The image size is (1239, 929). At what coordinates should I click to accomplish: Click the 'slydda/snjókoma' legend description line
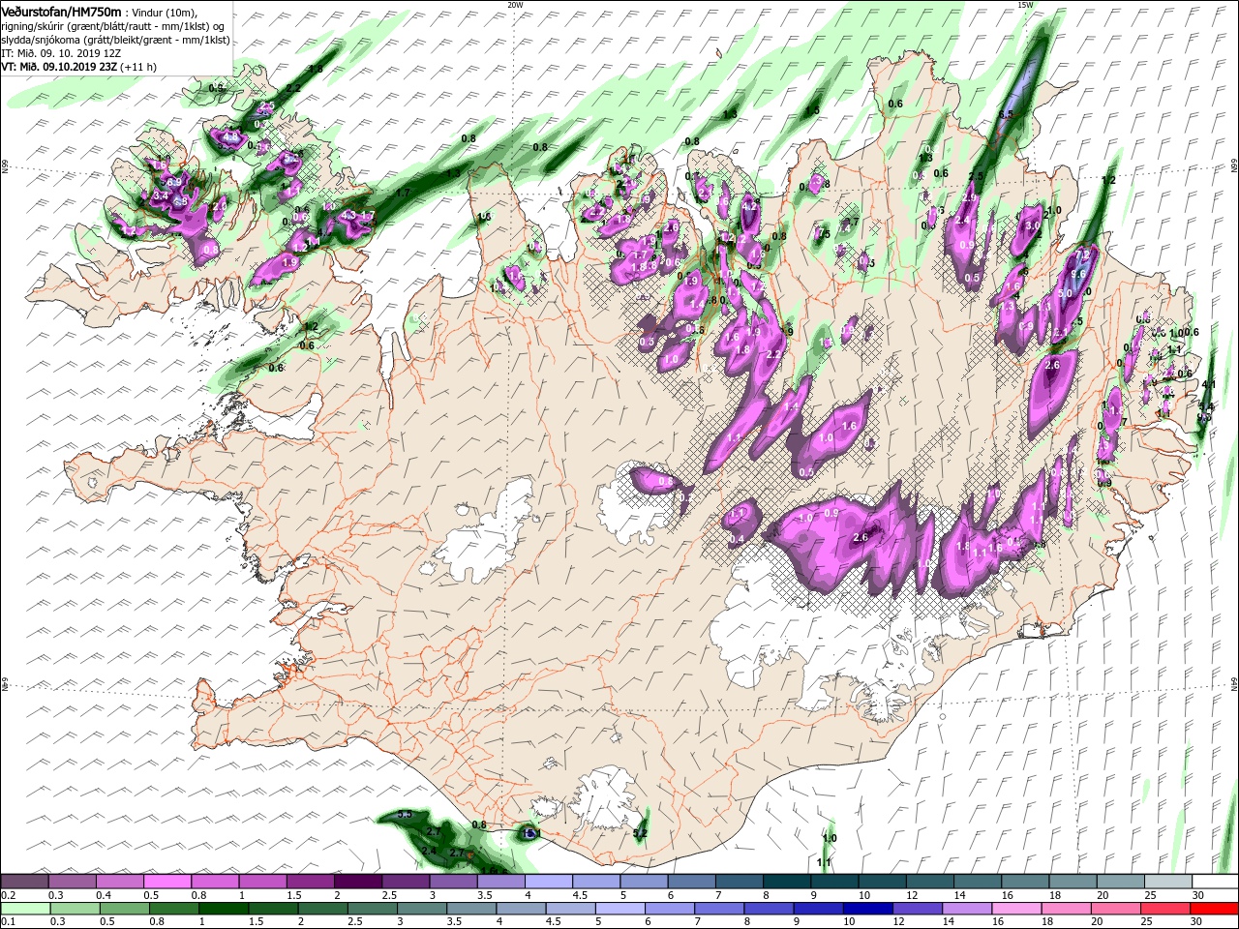[x=115, y=39]
